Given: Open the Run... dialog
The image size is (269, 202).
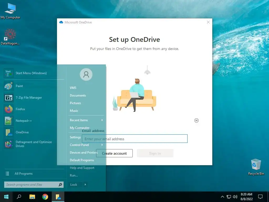Looking at the screenshot, I should pyautogui.click(x=74, y=175).
